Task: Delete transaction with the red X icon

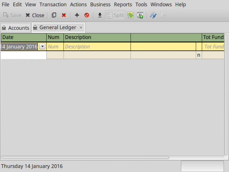Action: pos(64,15)
